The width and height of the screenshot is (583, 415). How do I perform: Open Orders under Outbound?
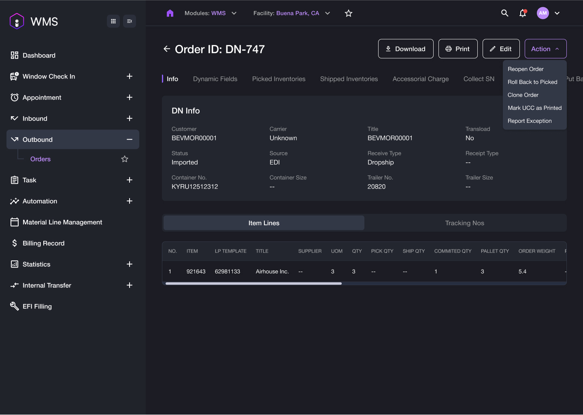click(x=40, y=159)
